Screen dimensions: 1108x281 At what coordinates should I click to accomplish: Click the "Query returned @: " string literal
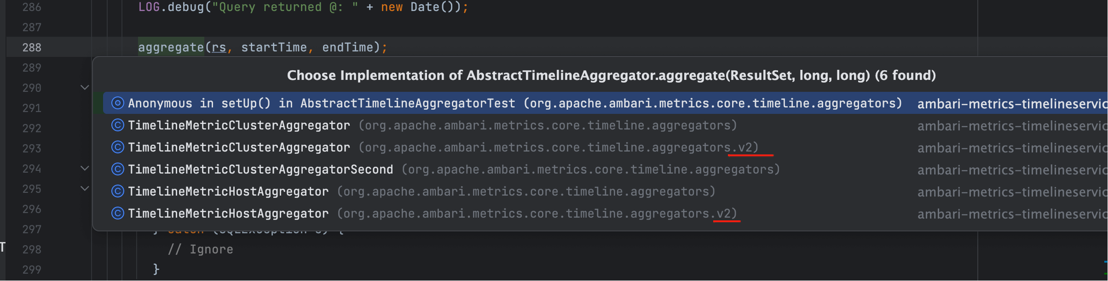tap(285, 7)
